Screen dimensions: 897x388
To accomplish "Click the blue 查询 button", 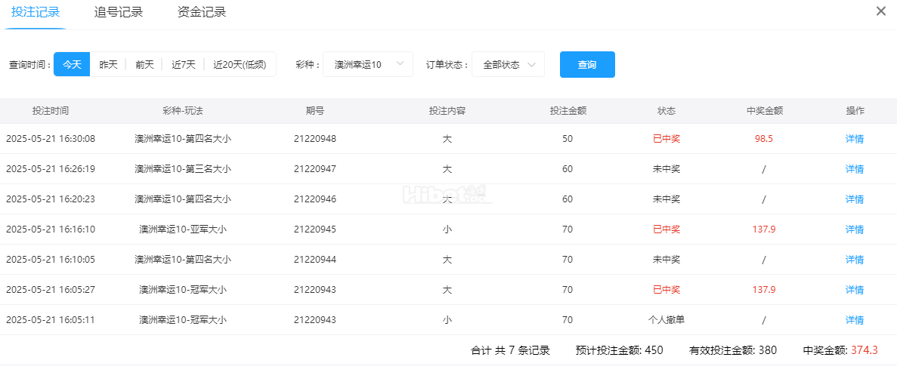I will (587, 65).
